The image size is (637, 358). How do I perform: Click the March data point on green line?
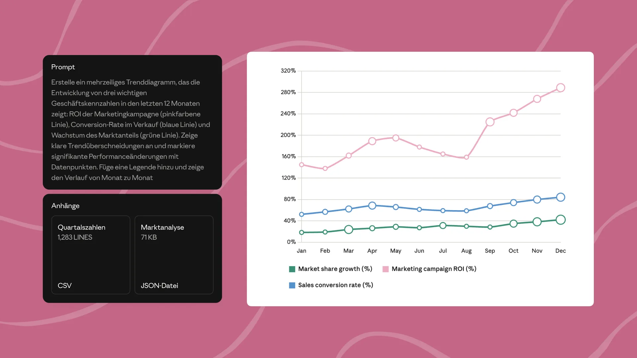348,229
